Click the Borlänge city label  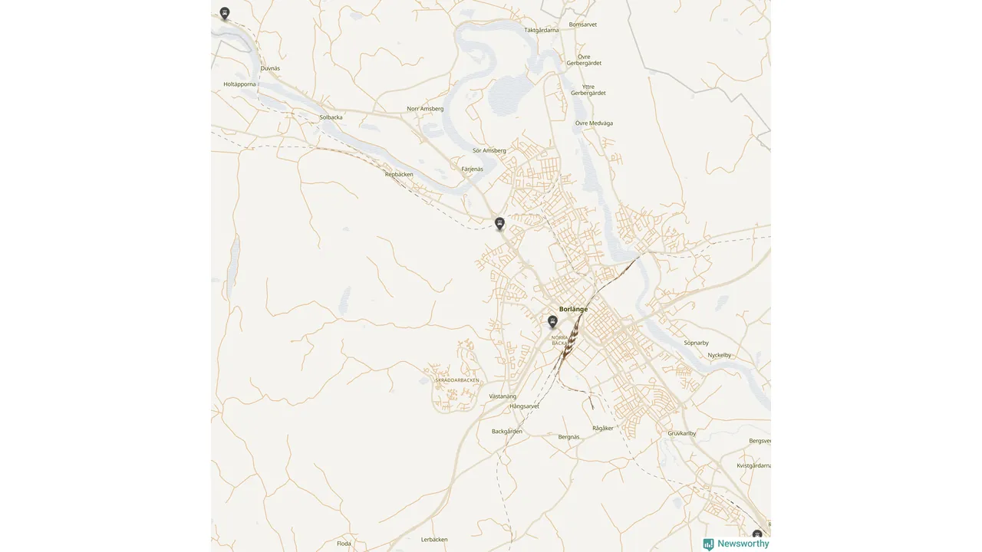pyautogui.click(x=573, y=309)
